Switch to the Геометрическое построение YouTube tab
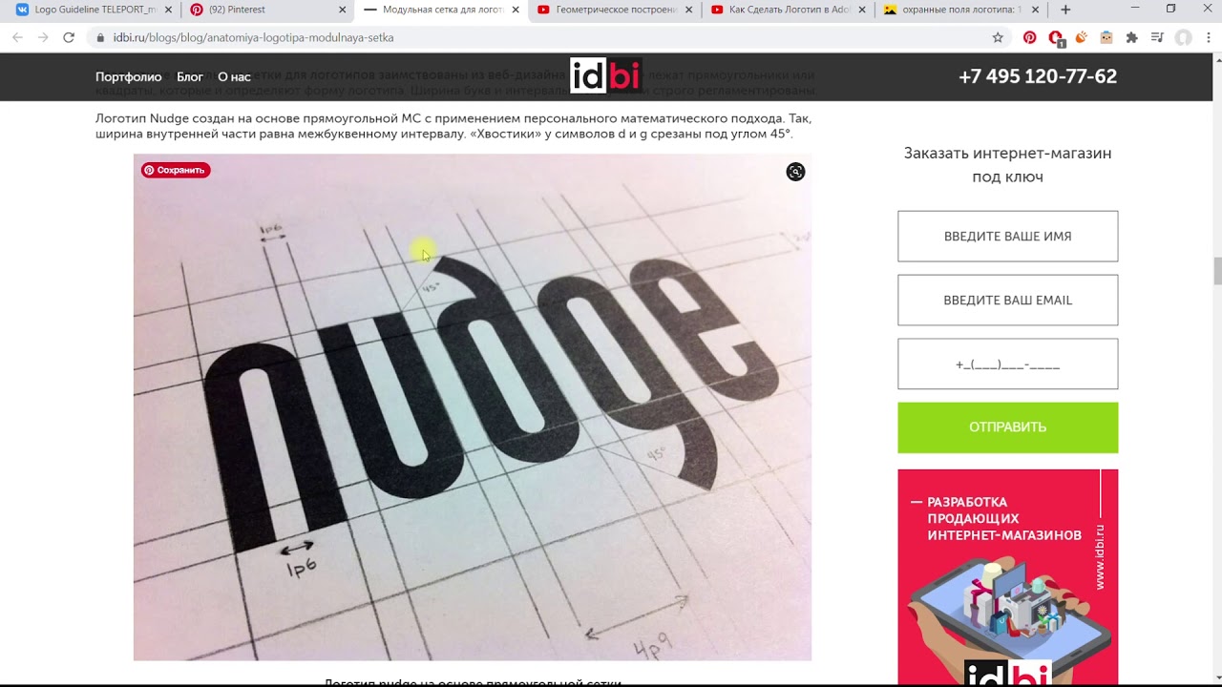1222x687 pixels. 615,10
